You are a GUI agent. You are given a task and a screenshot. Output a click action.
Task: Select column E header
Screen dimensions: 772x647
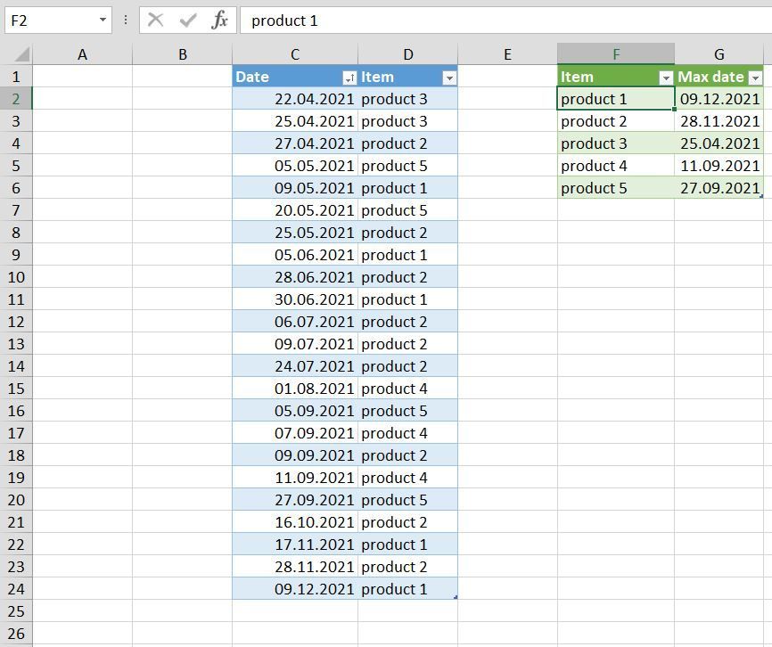(507, 54)
